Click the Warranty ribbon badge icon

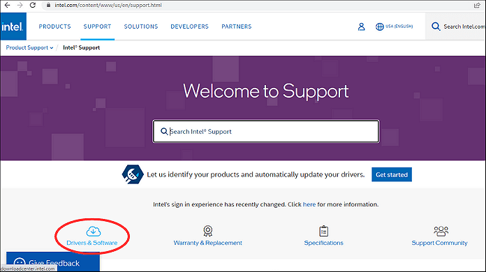coord(207,231)
